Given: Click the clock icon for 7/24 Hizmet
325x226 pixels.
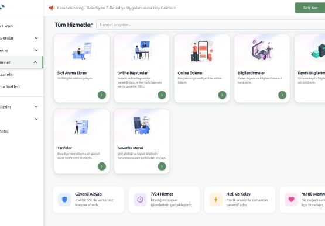Looking at the screenshot, I should pos(140,200).
